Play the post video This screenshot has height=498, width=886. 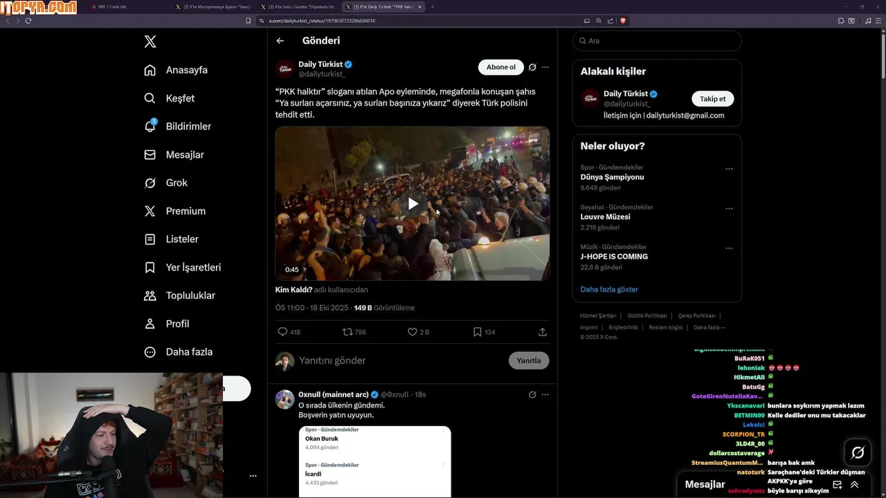[413, 203]
